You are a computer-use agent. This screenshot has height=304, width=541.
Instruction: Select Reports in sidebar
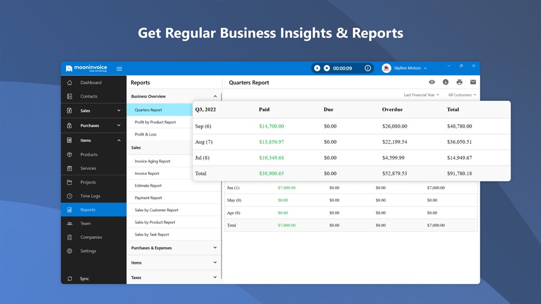tap(94, 210)
